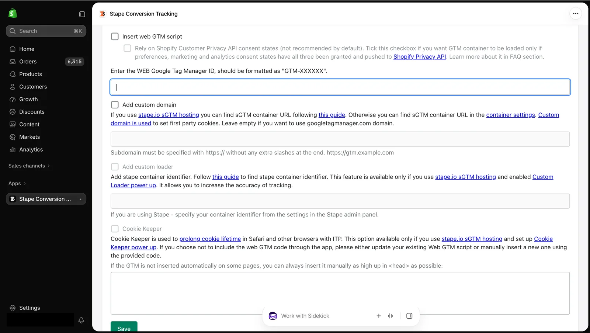The width and height of the screenshot is (590, 333).
Task: Click the Settings gear icon
Action: 13,308
